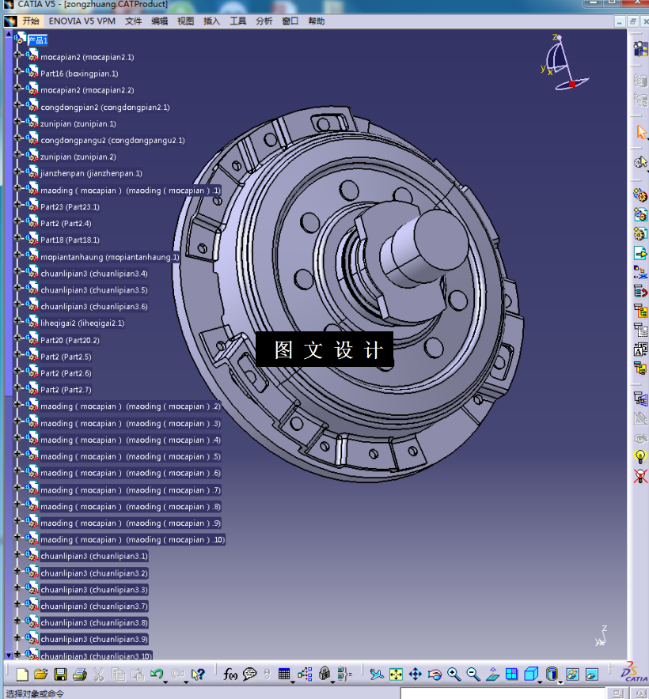Image resolution: width=649 pixels, height=699 pixels.
Task: Click the Isometric View cube icon
Action: click(x=531, y=674)
